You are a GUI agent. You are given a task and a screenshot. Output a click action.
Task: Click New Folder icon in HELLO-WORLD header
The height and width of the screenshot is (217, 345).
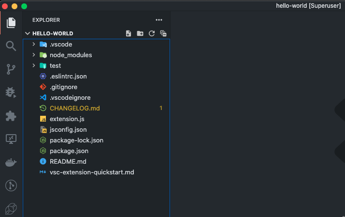[140, 33]
